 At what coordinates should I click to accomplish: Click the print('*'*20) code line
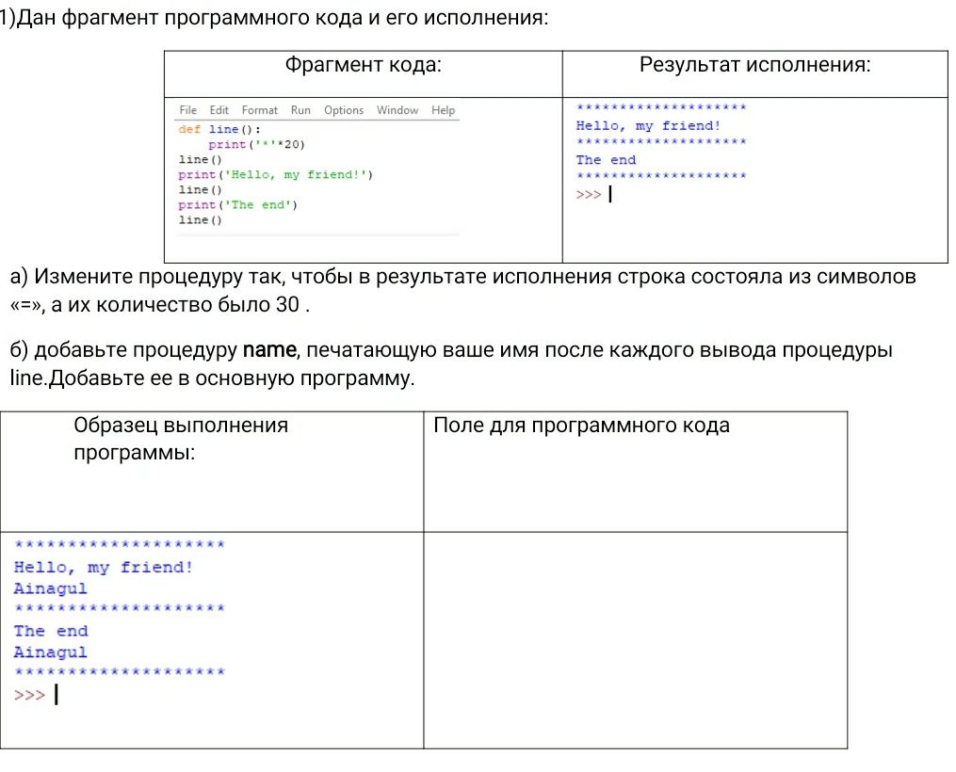[x=256, y=144]
